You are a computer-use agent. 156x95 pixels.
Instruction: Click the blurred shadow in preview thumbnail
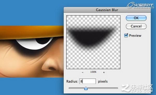91,37
